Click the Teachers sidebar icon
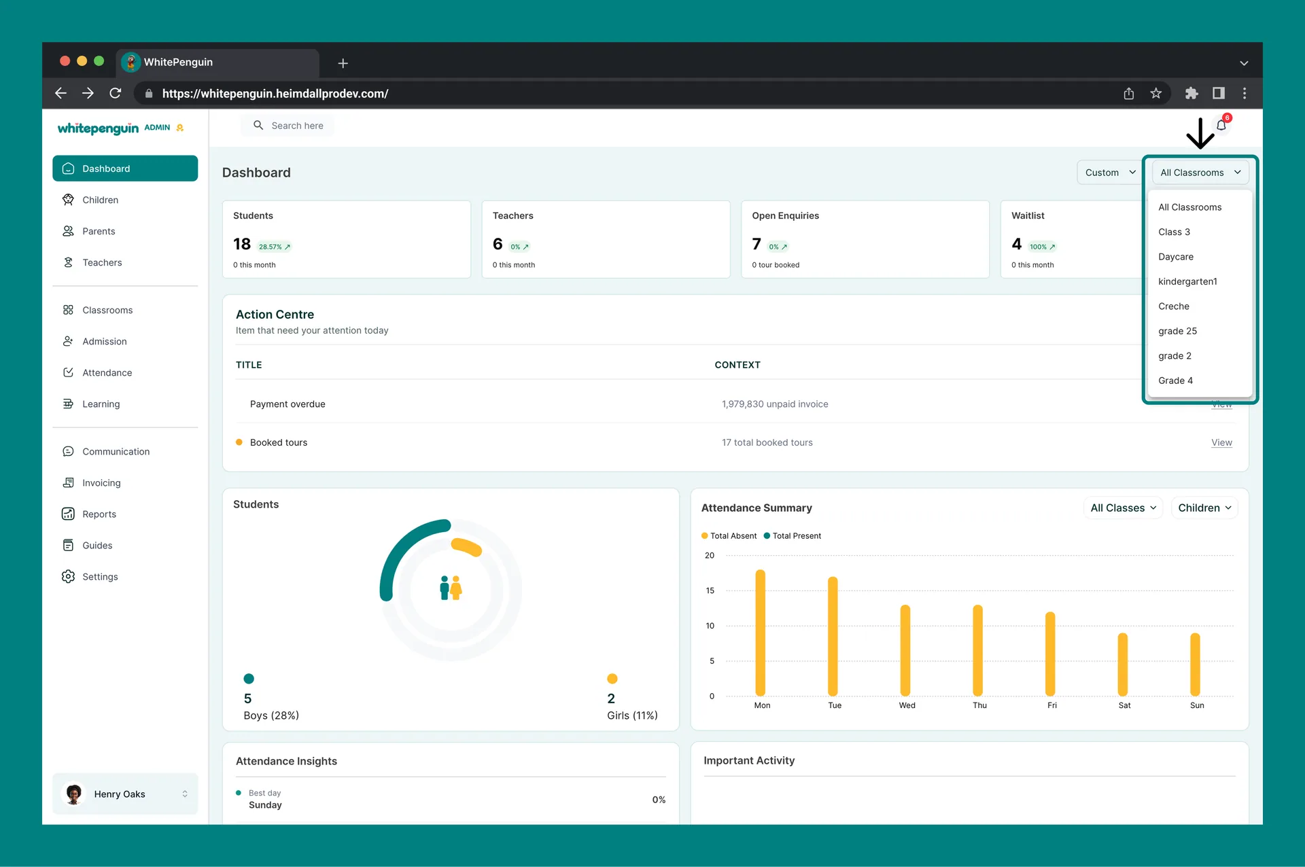This screenshot has height=867, width=1305. [68, 262]
